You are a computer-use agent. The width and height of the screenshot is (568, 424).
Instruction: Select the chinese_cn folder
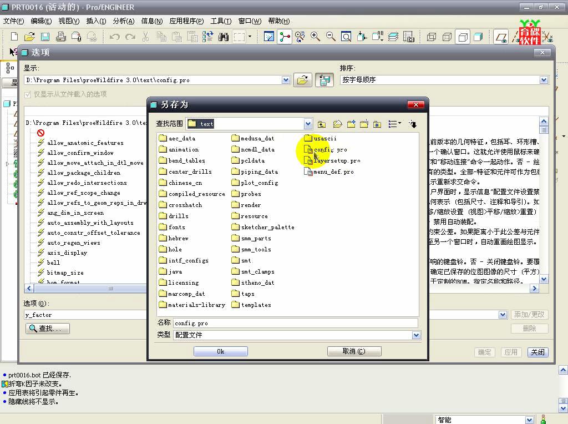tap(180, 183)
